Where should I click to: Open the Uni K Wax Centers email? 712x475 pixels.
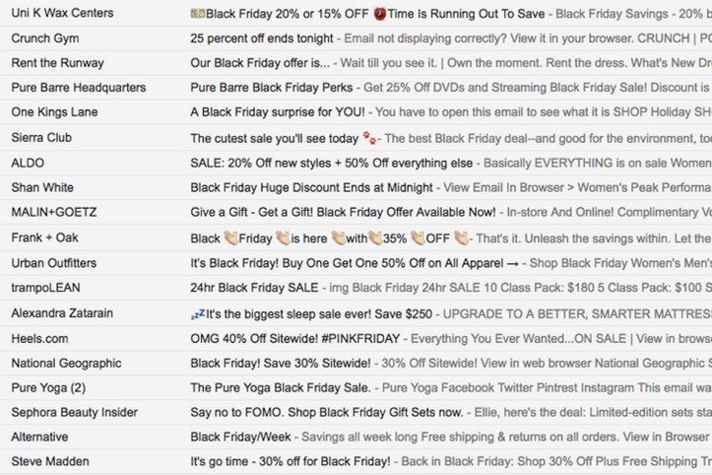pos(356,13)
